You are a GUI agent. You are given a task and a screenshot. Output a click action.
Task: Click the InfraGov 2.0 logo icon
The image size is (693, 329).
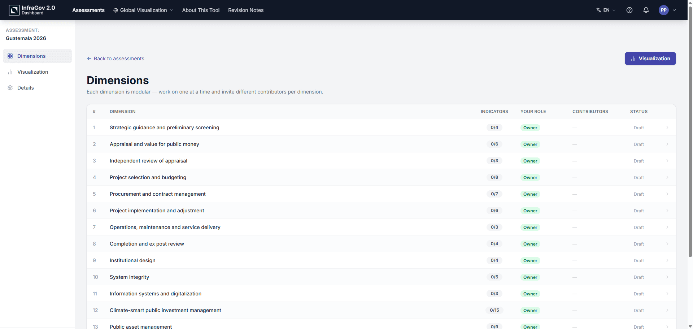14,10
